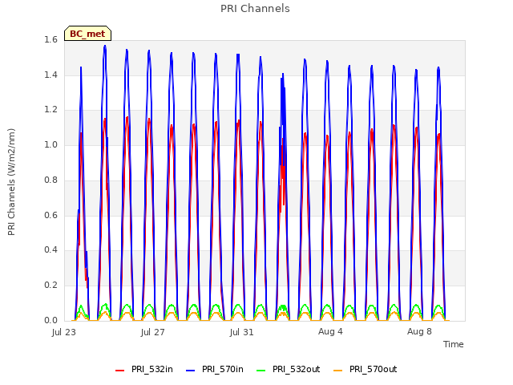This screenshot has height=385, width=513.
Task: Select the PRI_570in legend label
Action: 223,369
